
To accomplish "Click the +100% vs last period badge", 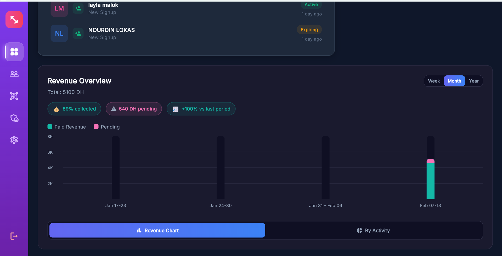I will (201, 109).
